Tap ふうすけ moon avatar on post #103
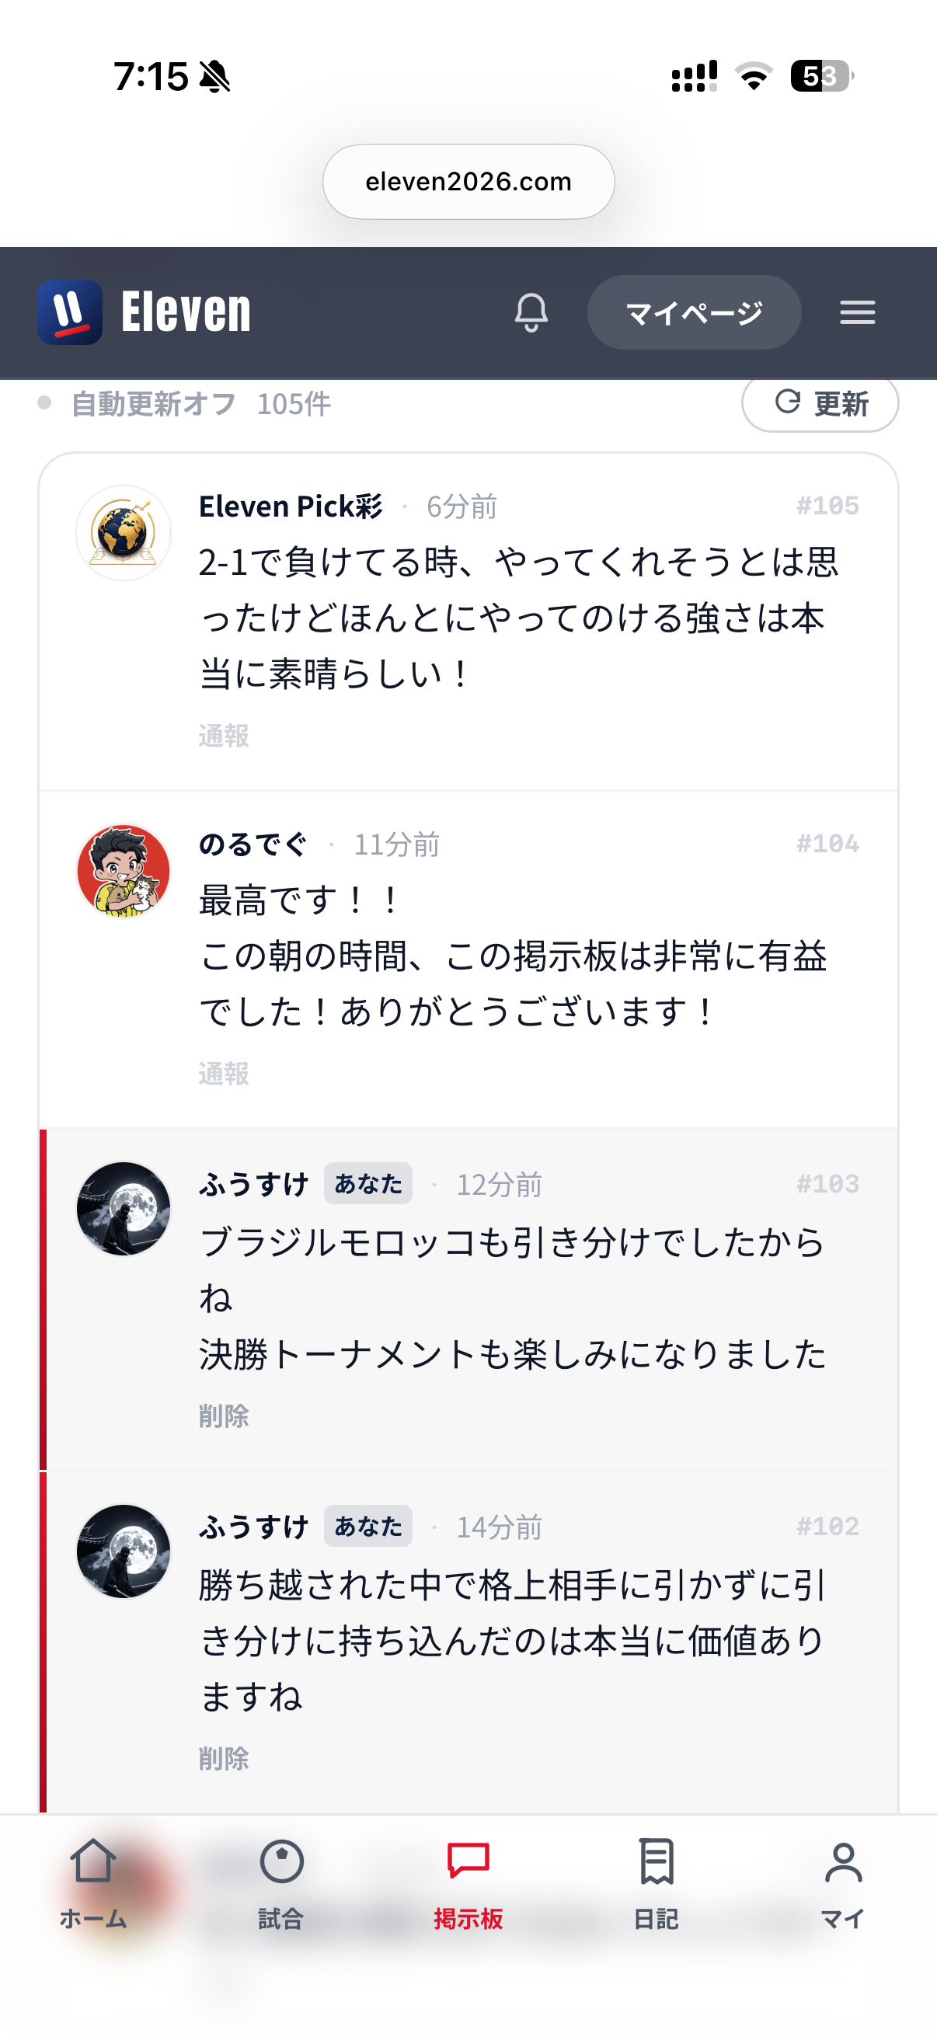 coord(124,1208)
